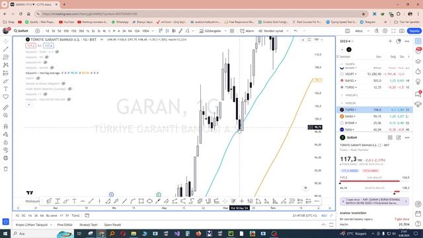Select the ellipse shape in drawing favorites bar
This screenshot has height=238, width=423.
[x=149, y=201]
